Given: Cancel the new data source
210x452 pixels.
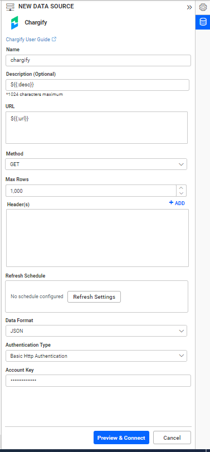Looking at the screenshot, I should coord(172,438).
